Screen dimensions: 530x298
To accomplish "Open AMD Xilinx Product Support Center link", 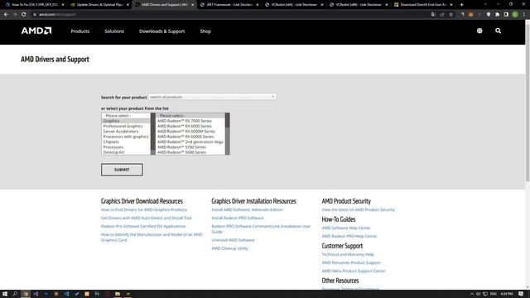I will [354, 271].
